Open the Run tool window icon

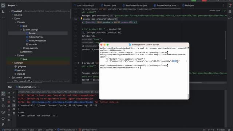(x=3, y=94)
